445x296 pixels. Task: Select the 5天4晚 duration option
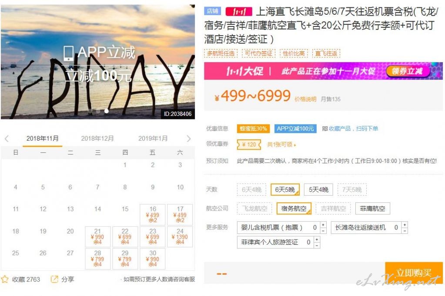pyautogui.click(x=318, y=190)
